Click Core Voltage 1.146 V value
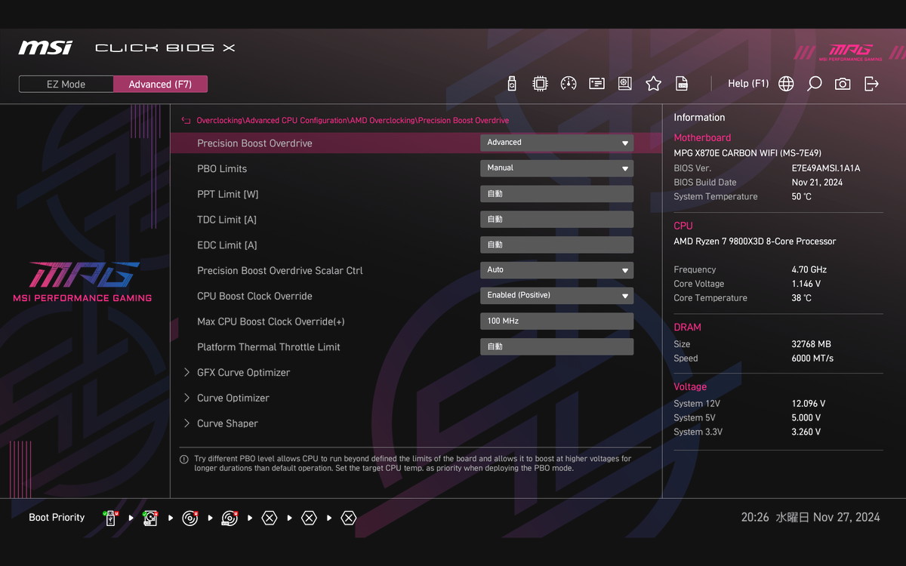This screenshot has height=566, width=906. 806,285
